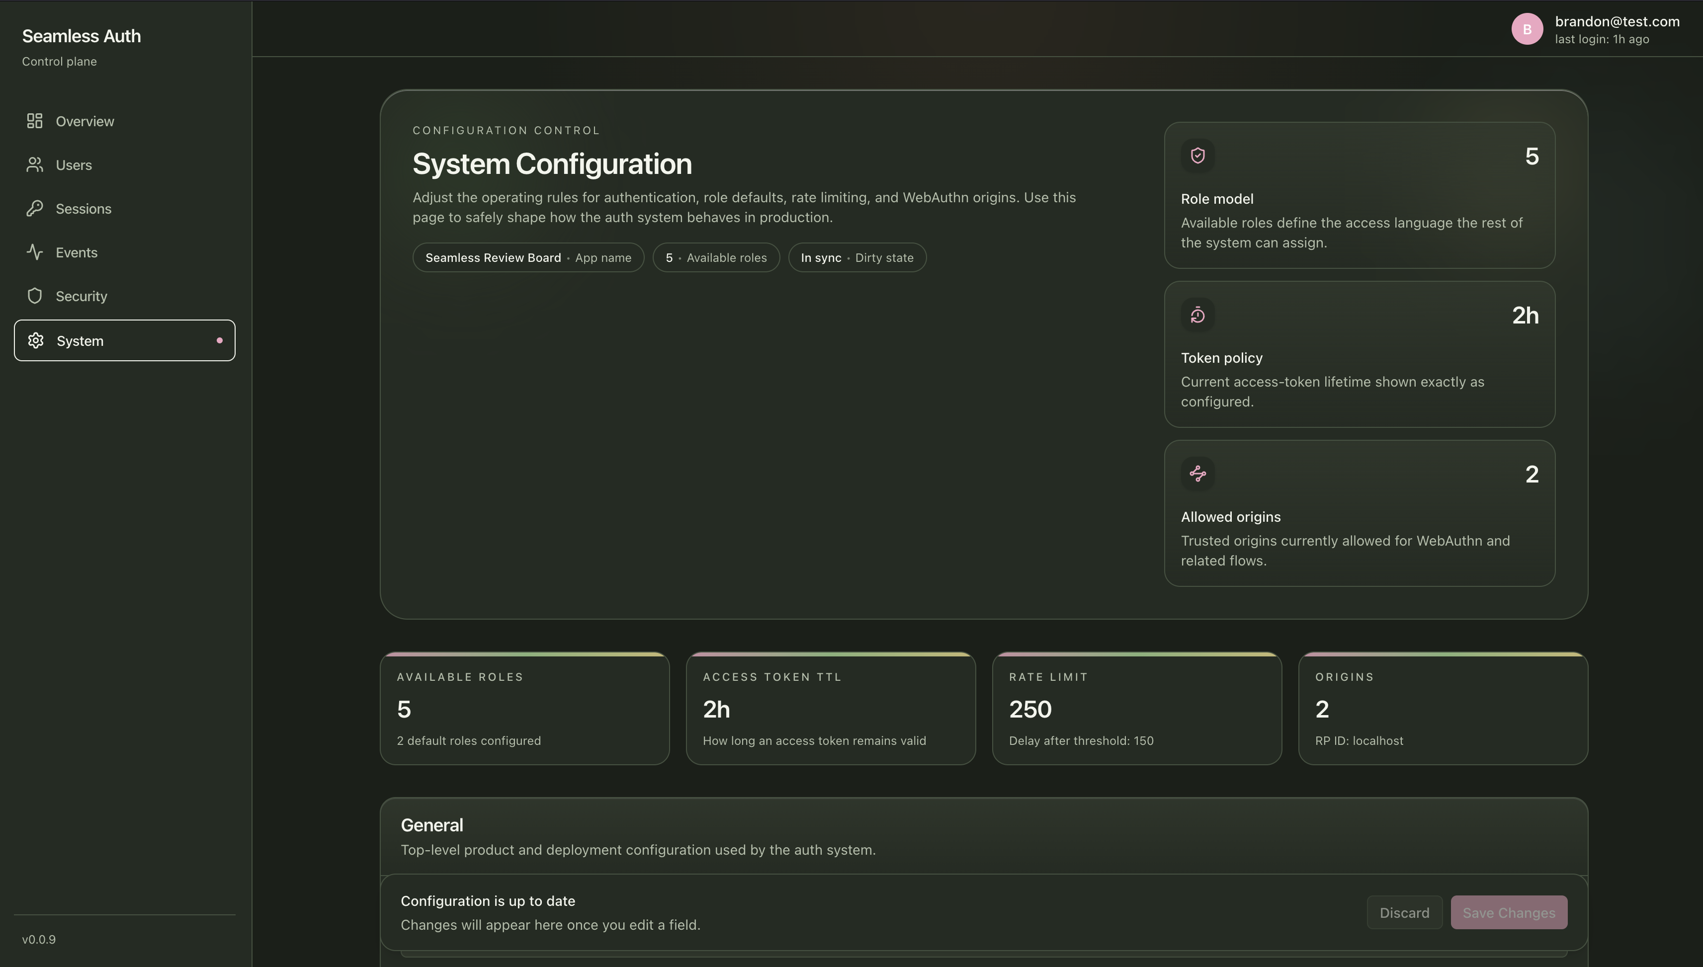
Task: Click the 'Delay after threshold: 150' text
Action: [x=1081, y=740]
